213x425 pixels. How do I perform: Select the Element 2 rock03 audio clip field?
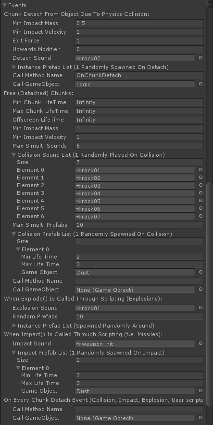pos(135,185)
